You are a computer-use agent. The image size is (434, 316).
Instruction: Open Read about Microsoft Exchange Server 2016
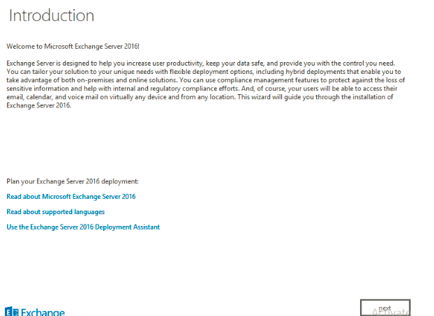pyautogui.click(x=71, y=197)
